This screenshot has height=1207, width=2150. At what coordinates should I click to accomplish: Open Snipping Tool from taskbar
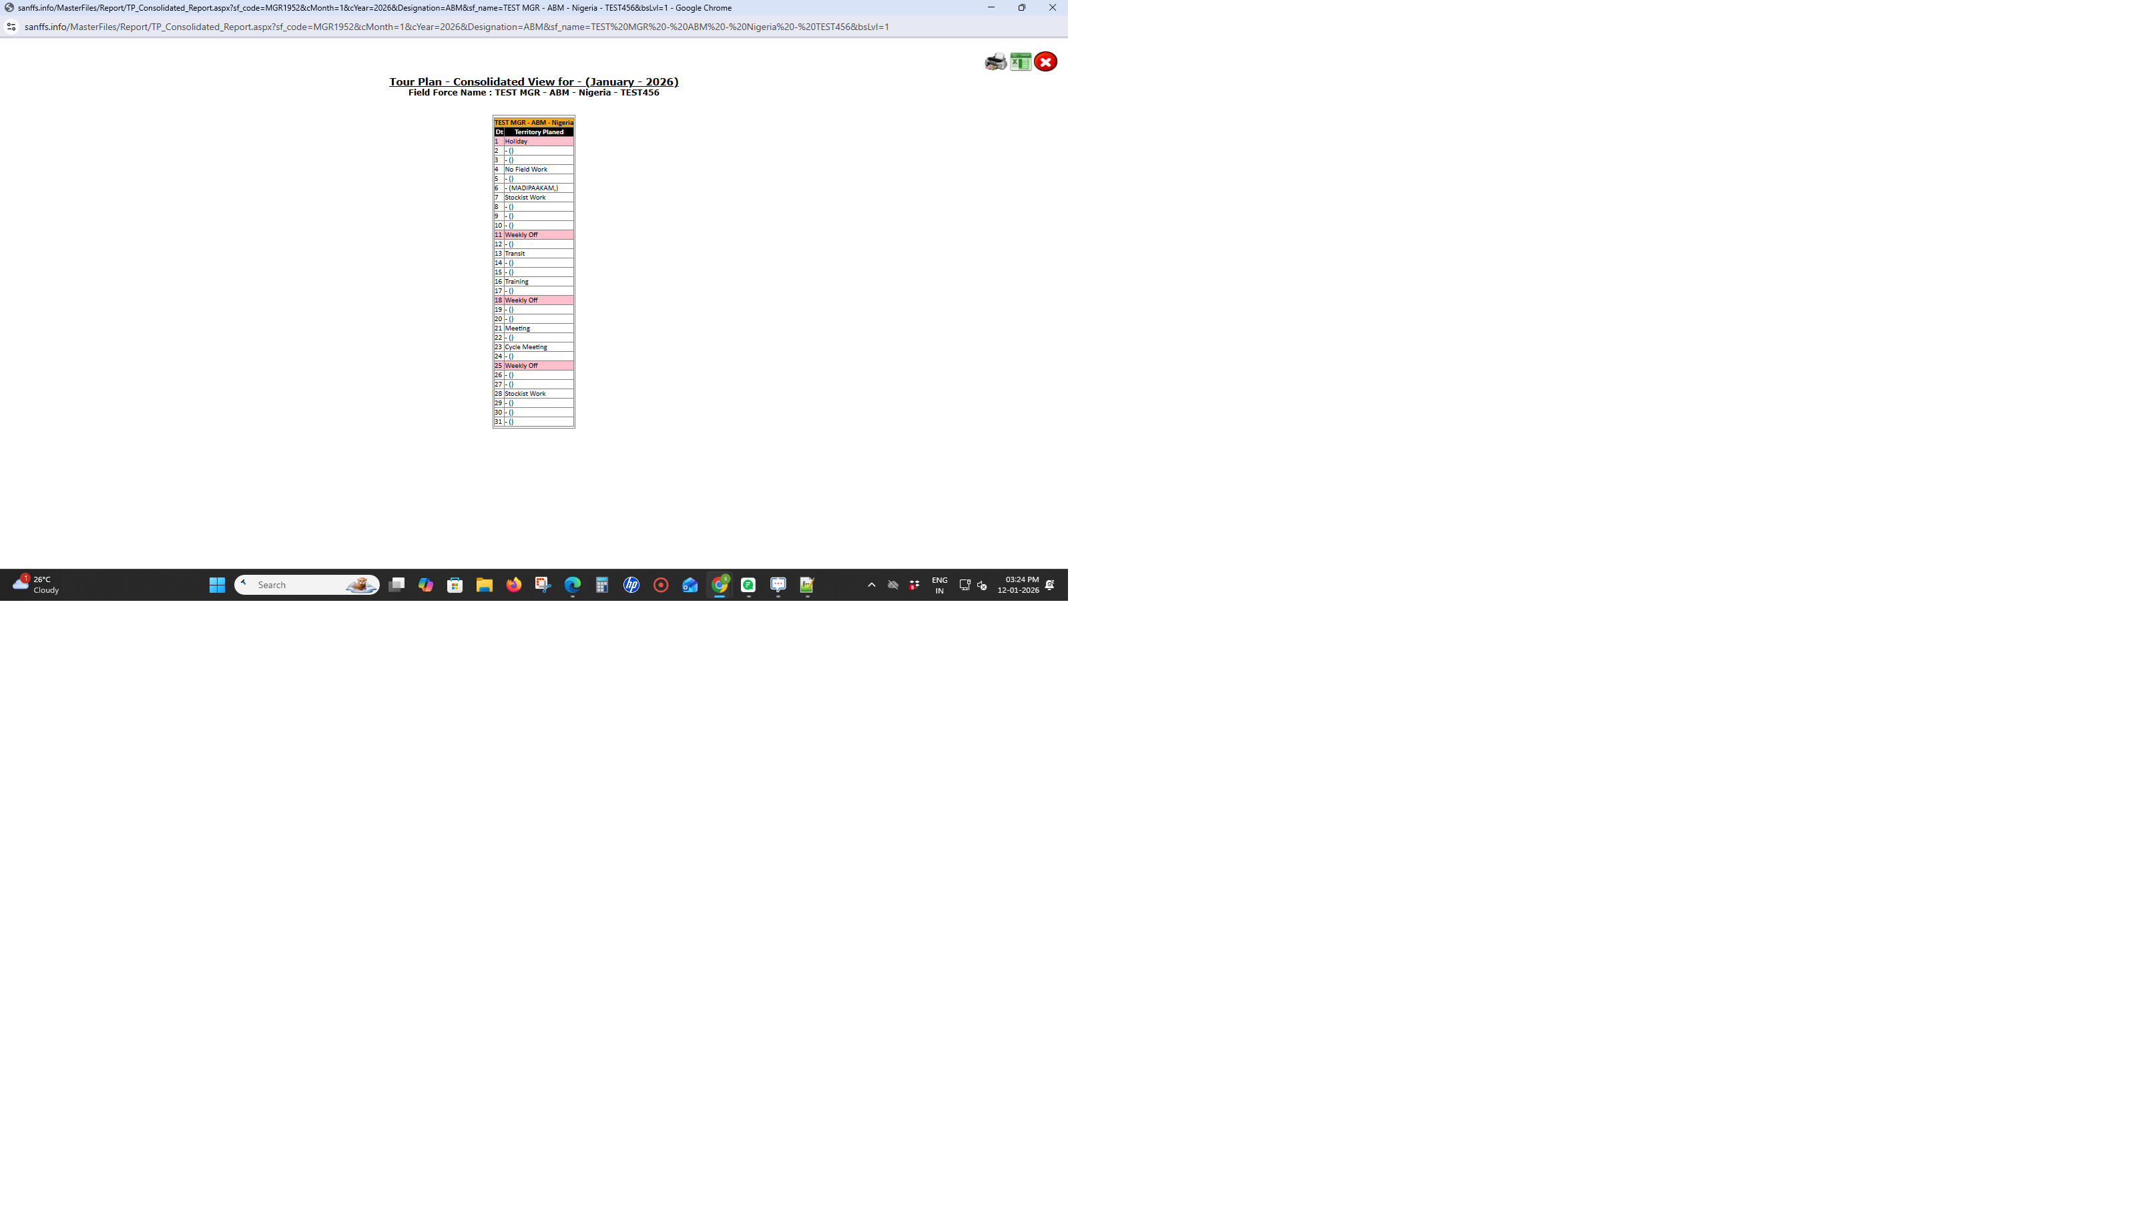coord(543,585)
